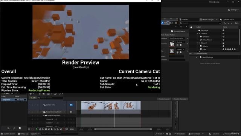Jump to sequencer start
Screen dimensions: 241x136
pos(40,129)
